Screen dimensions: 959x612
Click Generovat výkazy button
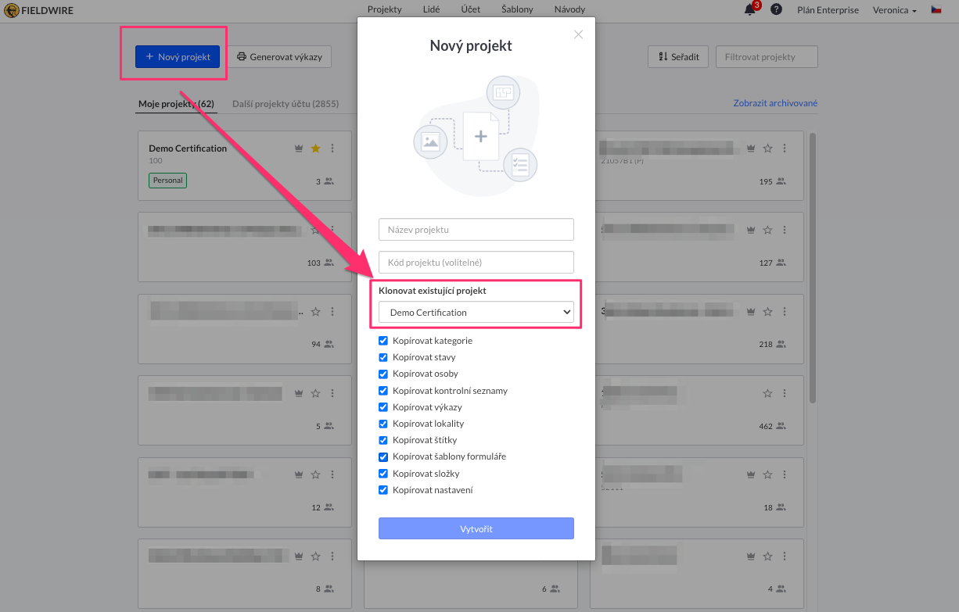click(x=279, y=57)
